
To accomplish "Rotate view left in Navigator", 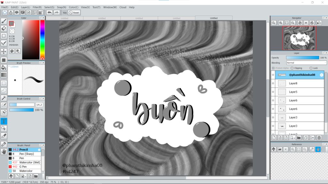I will point(300,23).
